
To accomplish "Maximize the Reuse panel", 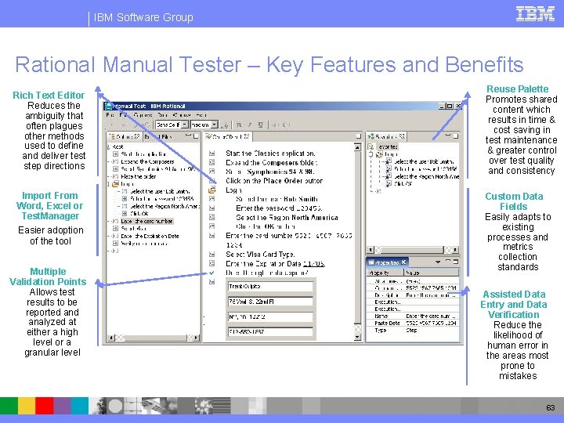I will (456, 136).
